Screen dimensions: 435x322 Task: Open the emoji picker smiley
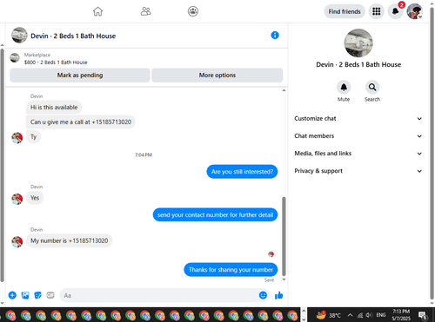coord(263,295)
